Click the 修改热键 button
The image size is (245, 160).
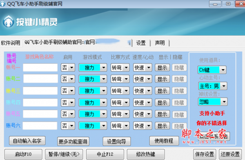(146, 154)
